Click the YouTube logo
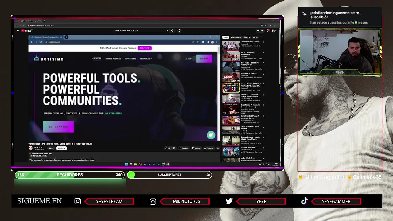Screen dimensions: 393x221 26,31
